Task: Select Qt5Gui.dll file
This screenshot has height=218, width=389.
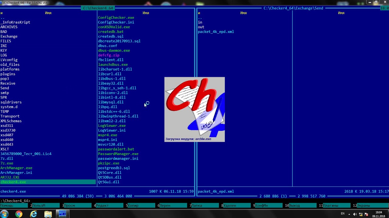Action: (109, 182)
